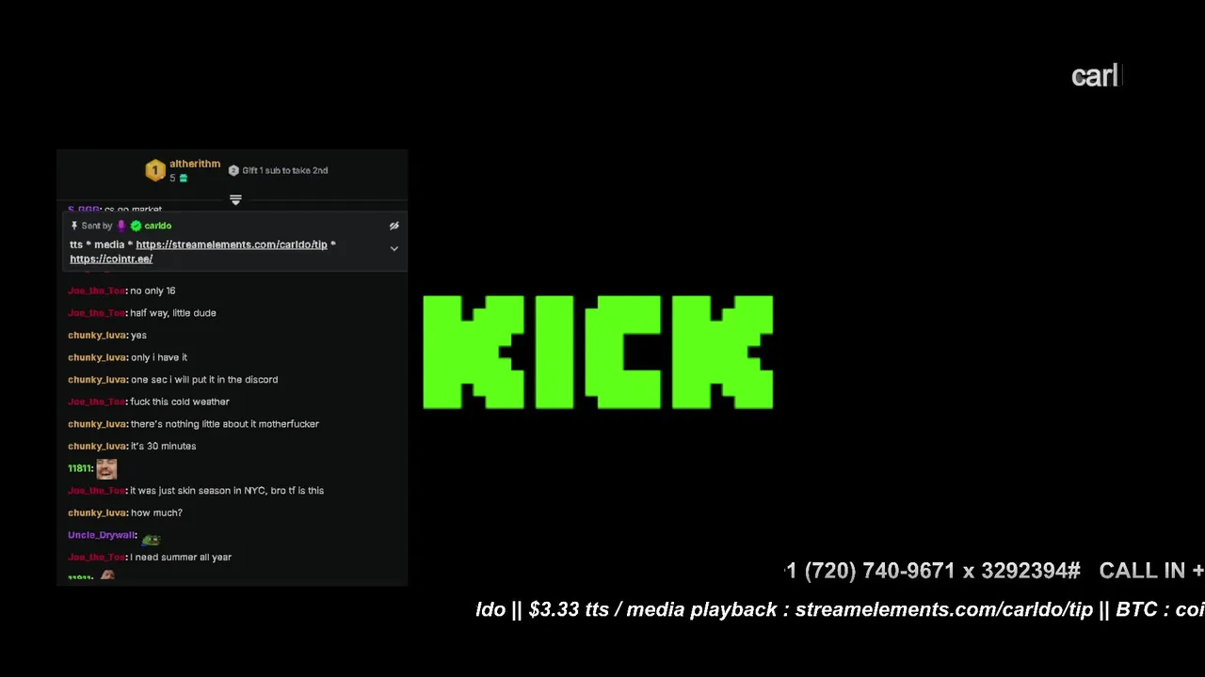
Task: Click the silver number 2 rank badge
Action: coord(233,170)
